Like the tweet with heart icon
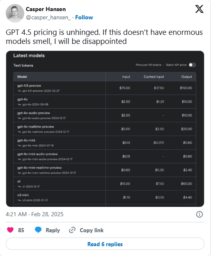Viewport: 211px width, 256px height. [10, 230]
